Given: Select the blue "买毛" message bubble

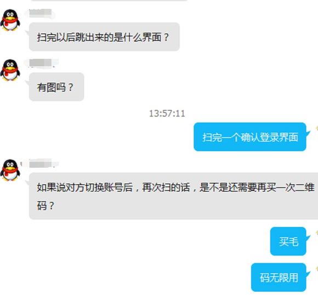Looking at the screenshot, I should tap(288, 241).
